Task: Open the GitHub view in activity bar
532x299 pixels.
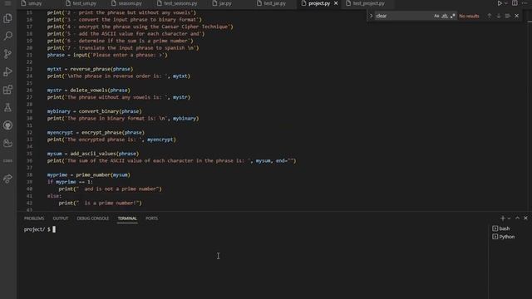Action: (x=7, y=125)
